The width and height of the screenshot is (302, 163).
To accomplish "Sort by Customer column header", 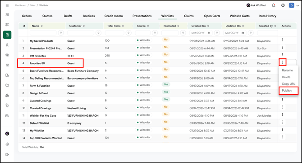I will [77, 26].
